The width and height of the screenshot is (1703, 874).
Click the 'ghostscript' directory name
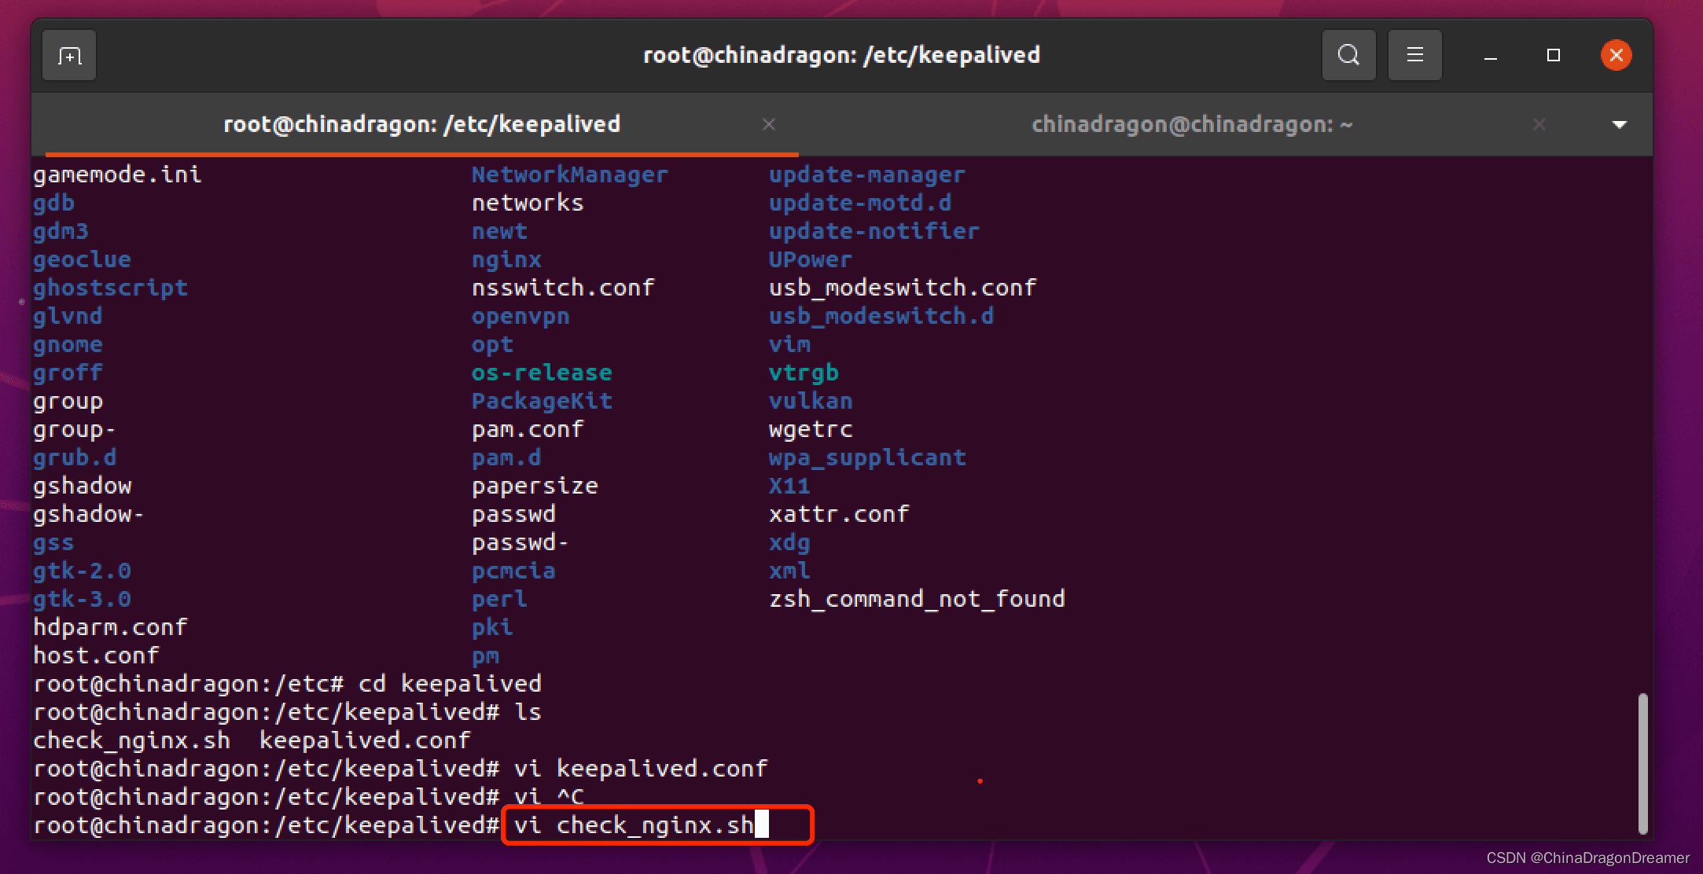(110, 288)
